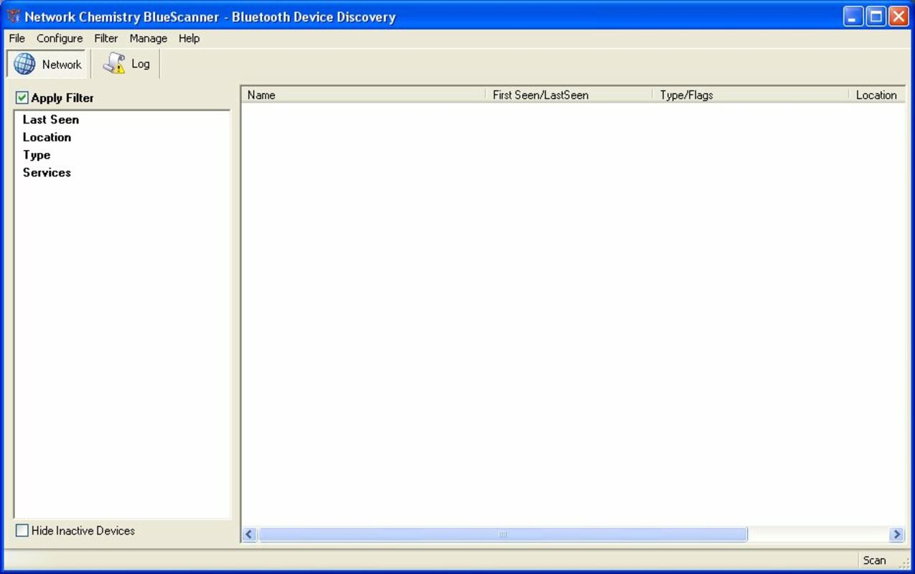Image resolution: width=915 pixels, height=574 pixels.
Task: Open the Manage menu
Action: point(149,38)
